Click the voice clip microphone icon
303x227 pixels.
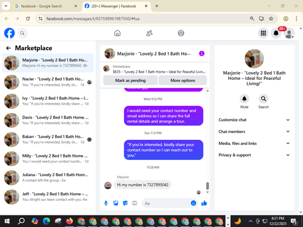[106, 203]
